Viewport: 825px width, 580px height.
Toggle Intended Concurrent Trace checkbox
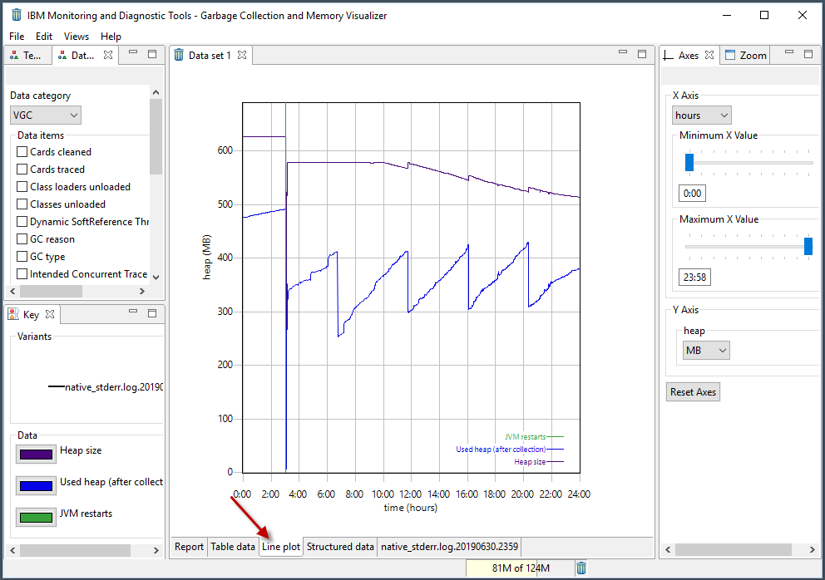(22, 273)
